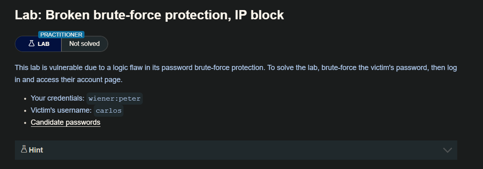Click the Not solved status label
483x169 pixels.
tap(84, 44)
